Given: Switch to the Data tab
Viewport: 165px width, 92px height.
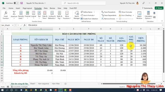Looking at the screenshot, I should tap(46, 8).
